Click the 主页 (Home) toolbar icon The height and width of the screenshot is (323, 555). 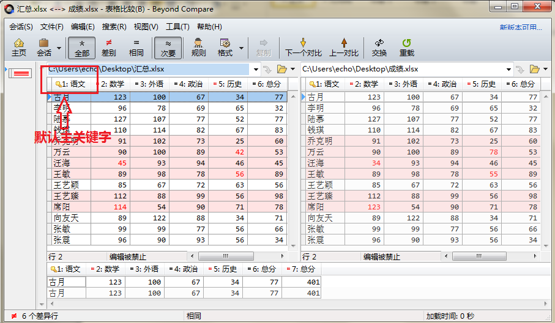tap(19, 47)
